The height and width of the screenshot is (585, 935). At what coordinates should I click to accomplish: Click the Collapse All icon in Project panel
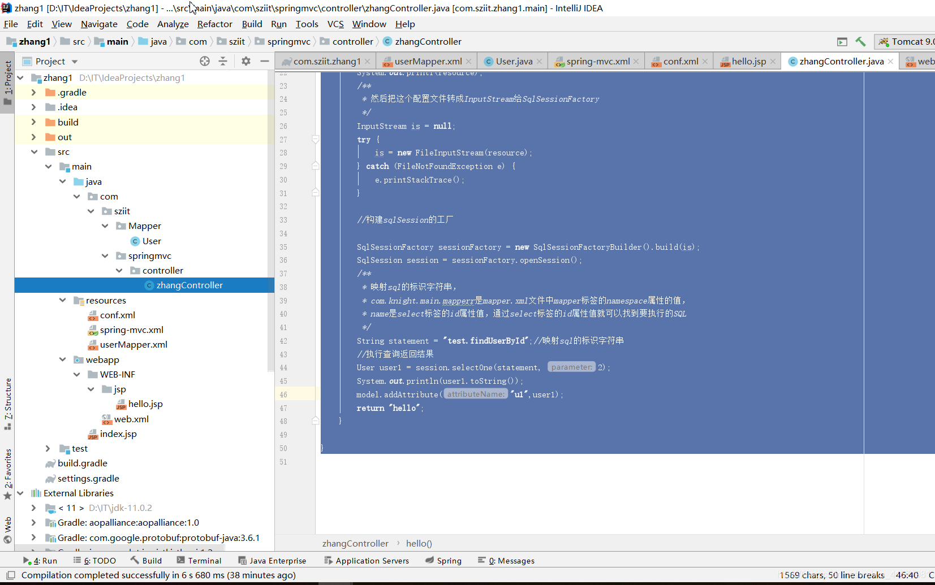[223, 61]
